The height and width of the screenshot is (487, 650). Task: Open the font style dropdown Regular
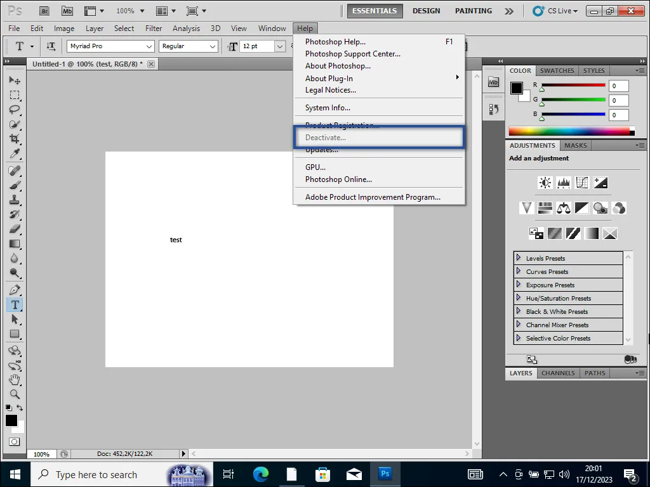click(188, 46)
